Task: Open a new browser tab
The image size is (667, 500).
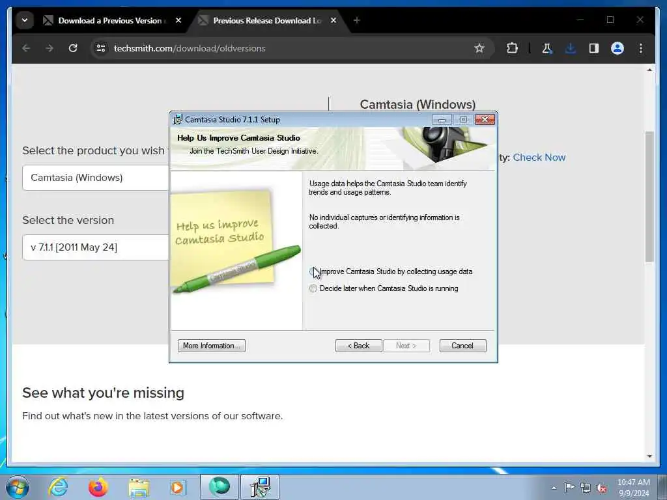Action: pos(357,20)
